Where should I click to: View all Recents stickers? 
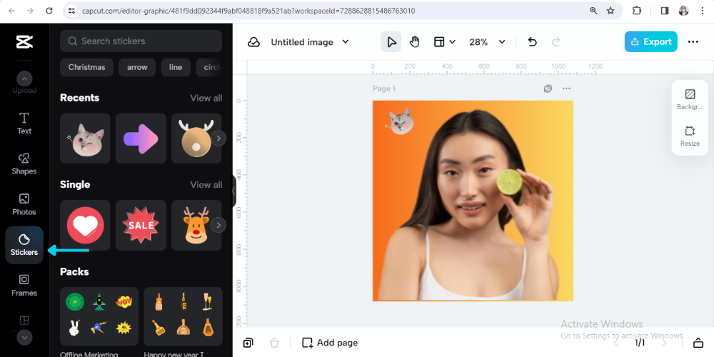coord(206,98)
